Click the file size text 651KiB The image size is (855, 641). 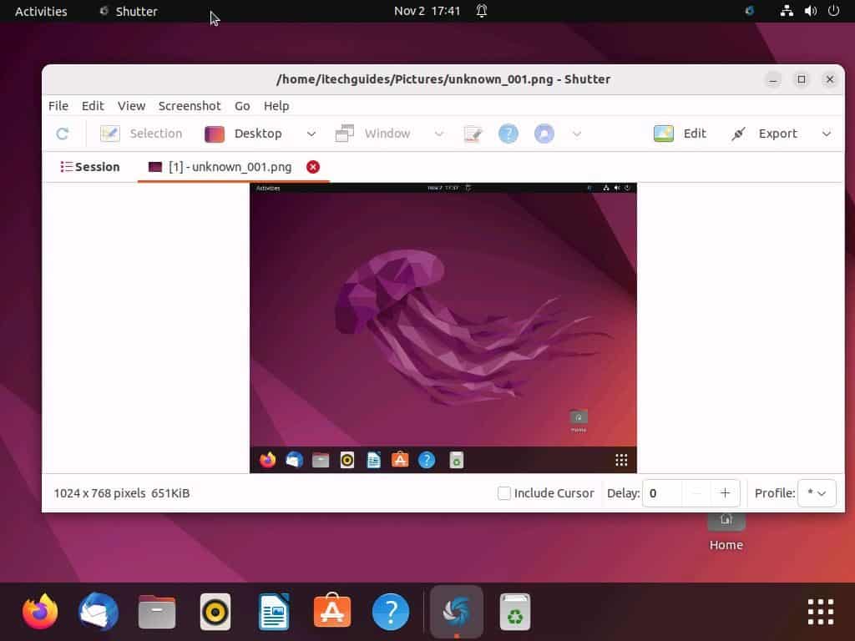pyautogui.click(x=170, y=493)
